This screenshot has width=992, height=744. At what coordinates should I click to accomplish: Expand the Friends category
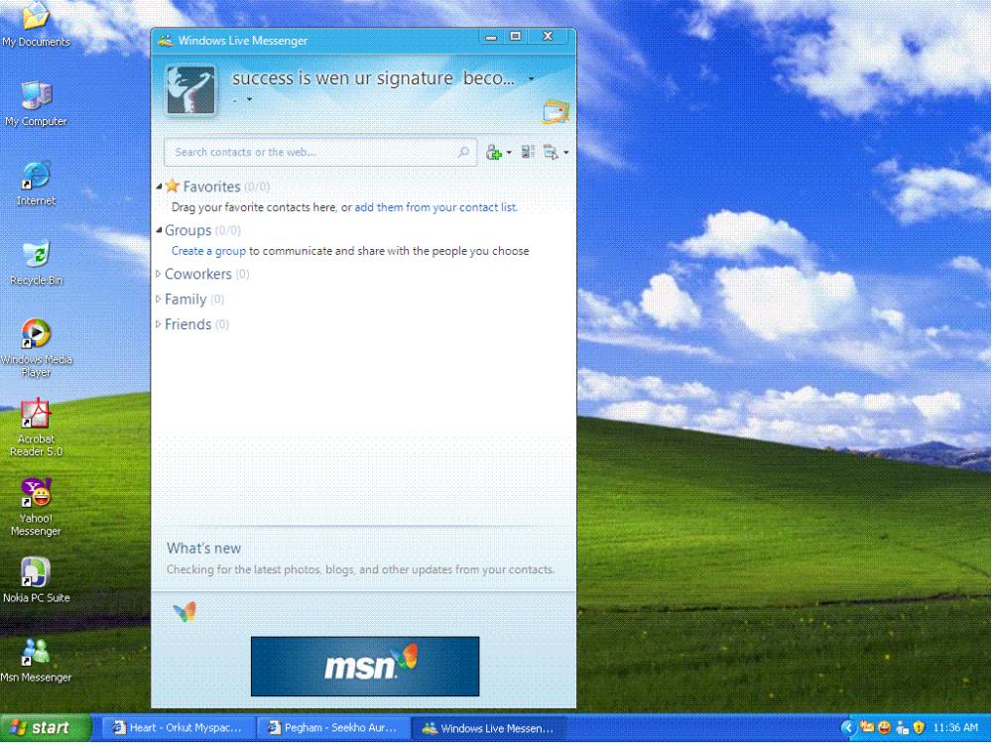(x=158, y=324)
